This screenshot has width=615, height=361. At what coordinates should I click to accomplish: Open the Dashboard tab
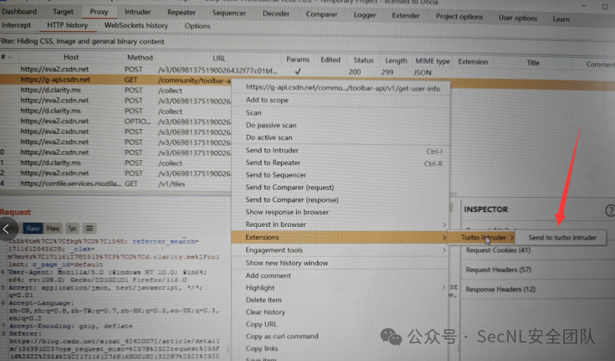[19, 12]
